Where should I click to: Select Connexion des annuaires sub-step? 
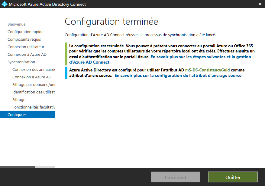(x=34, y=69)
